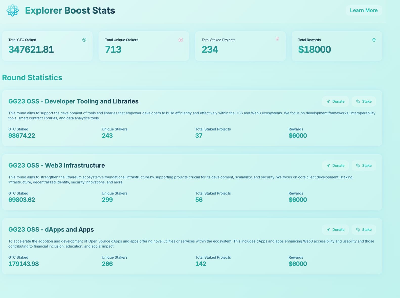Screen dimensions: 400x298
Task: Open the Learn More button
Action: point(364,10)
